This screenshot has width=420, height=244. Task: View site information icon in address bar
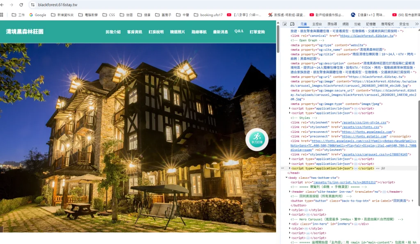[x=33, y=5]
